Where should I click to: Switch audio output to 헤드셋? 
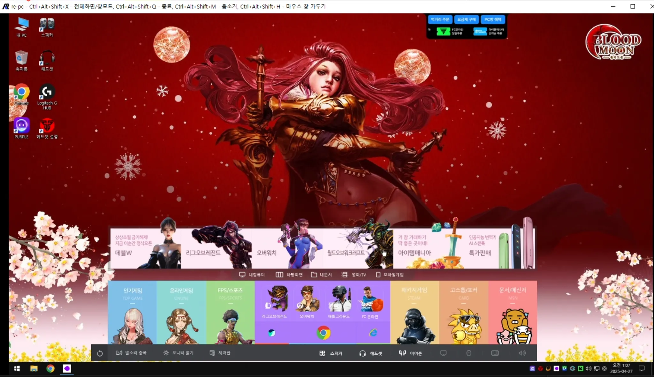pos(370,353)
